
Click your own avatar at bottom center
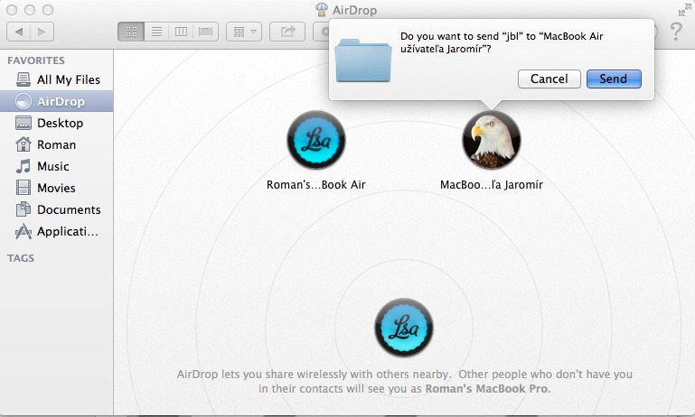(404, 328)
